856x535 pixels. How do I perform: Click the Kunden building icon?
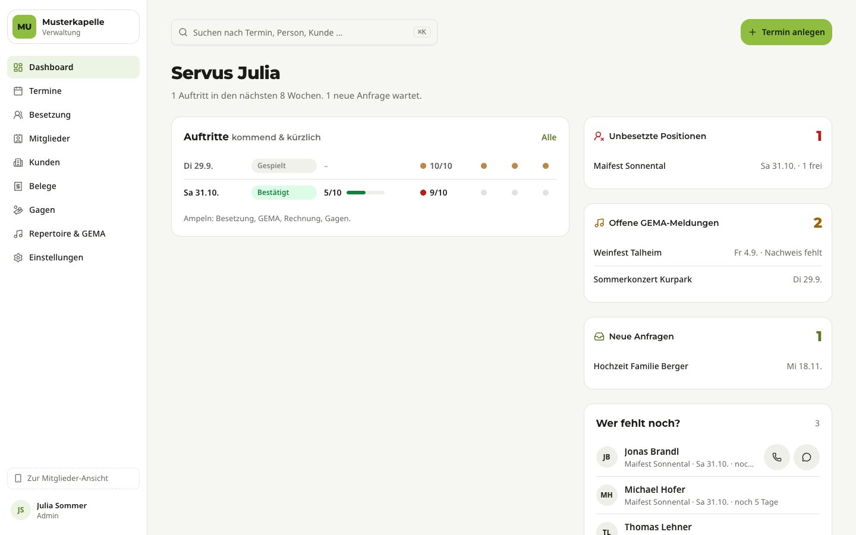point(18,162)
